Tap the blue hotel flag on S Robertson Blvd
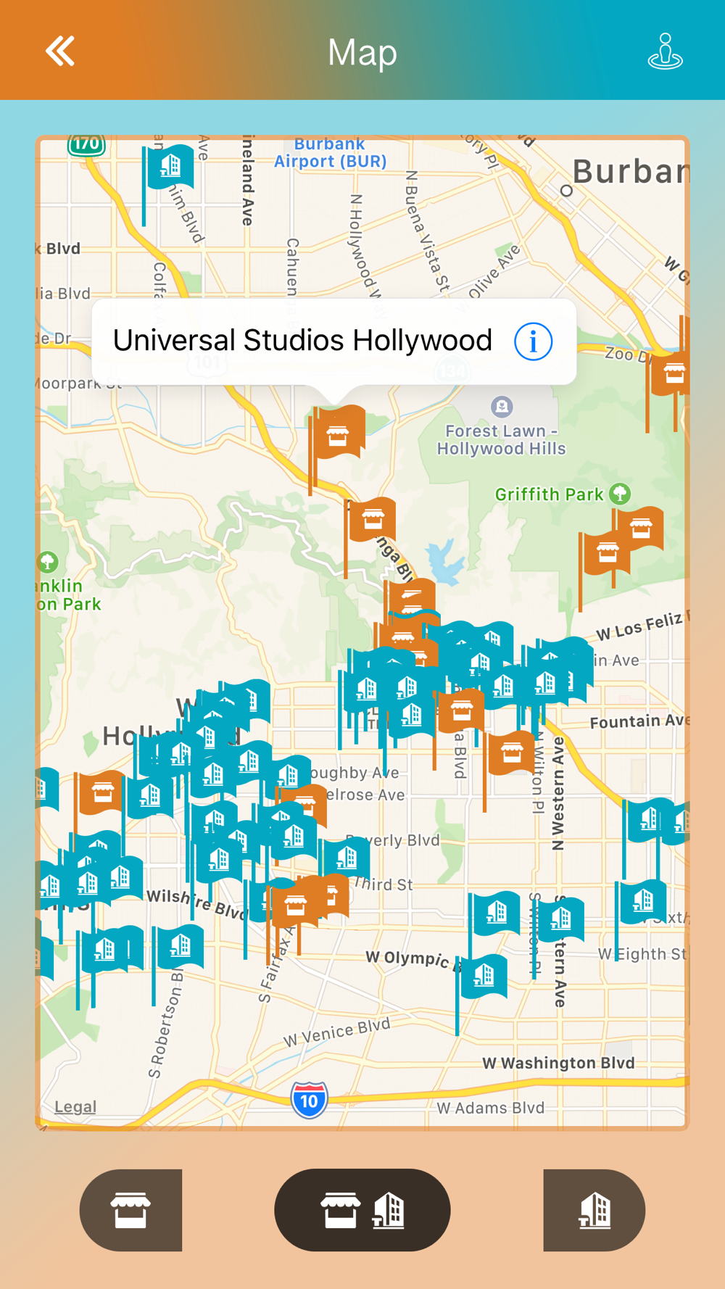This screenshot has width=725, height=1289. tap(179, 946)
